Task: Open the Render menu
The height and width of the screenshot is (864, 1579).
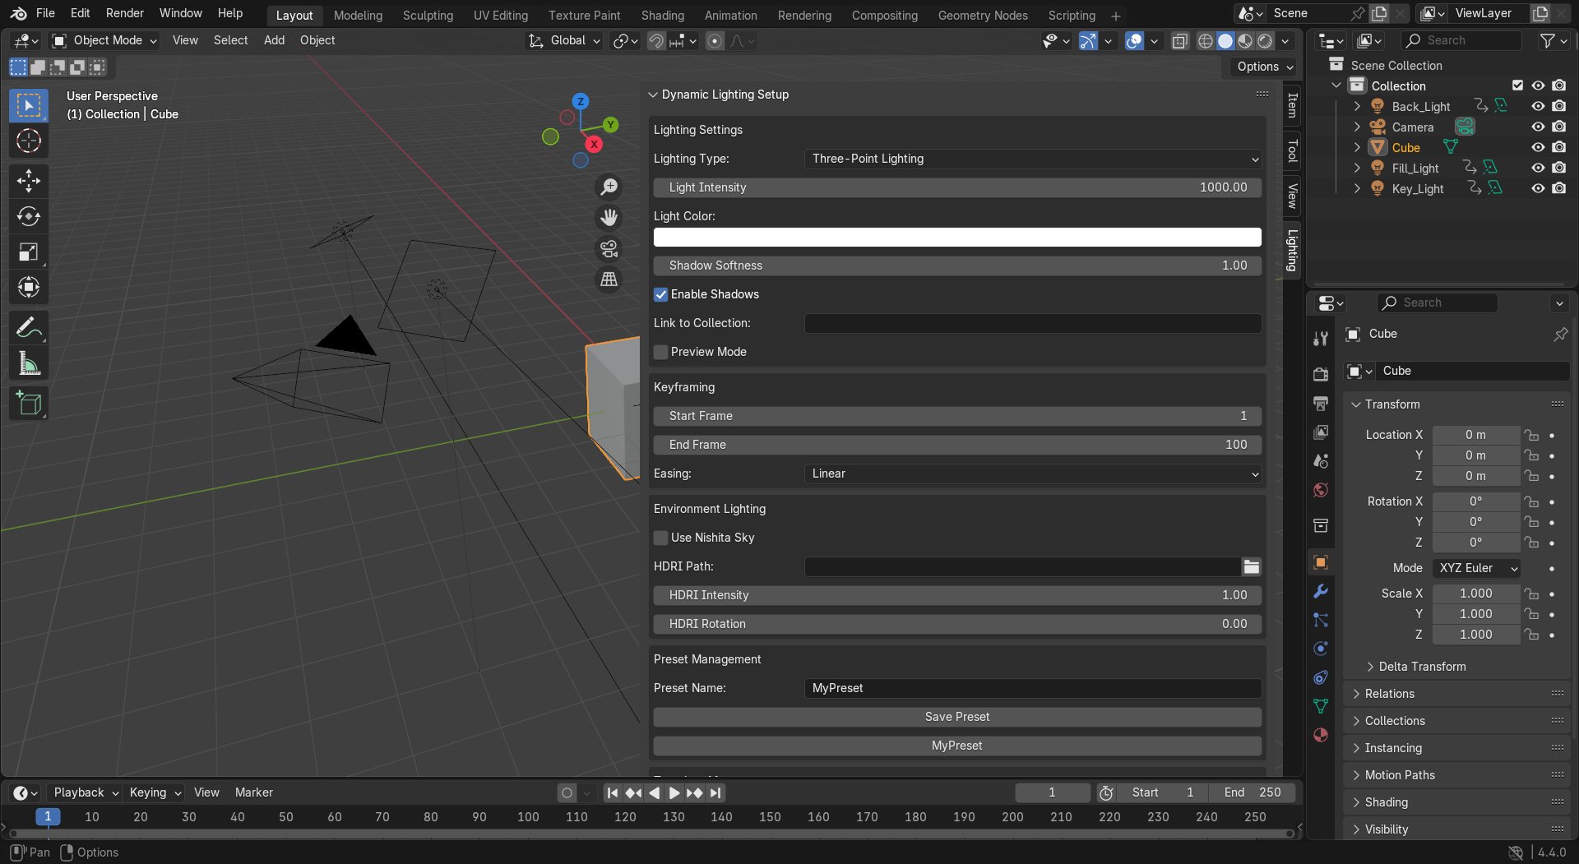Action: coord(124,13)
